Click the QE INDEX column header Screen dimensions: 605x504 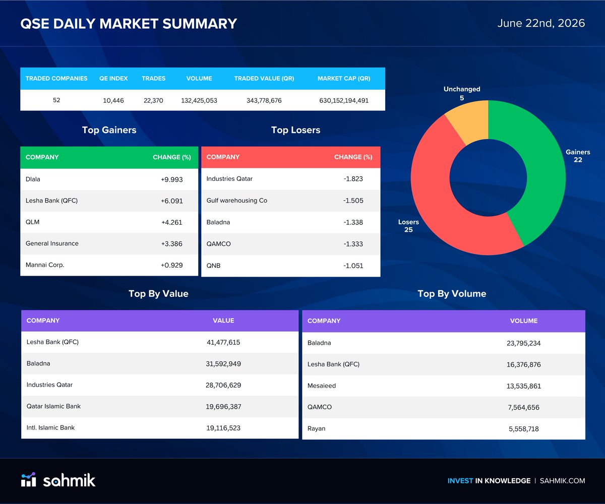[x=113, y=79]
